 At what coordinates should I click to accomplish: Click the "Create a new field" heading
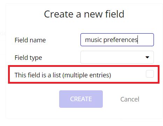point(84,14)
